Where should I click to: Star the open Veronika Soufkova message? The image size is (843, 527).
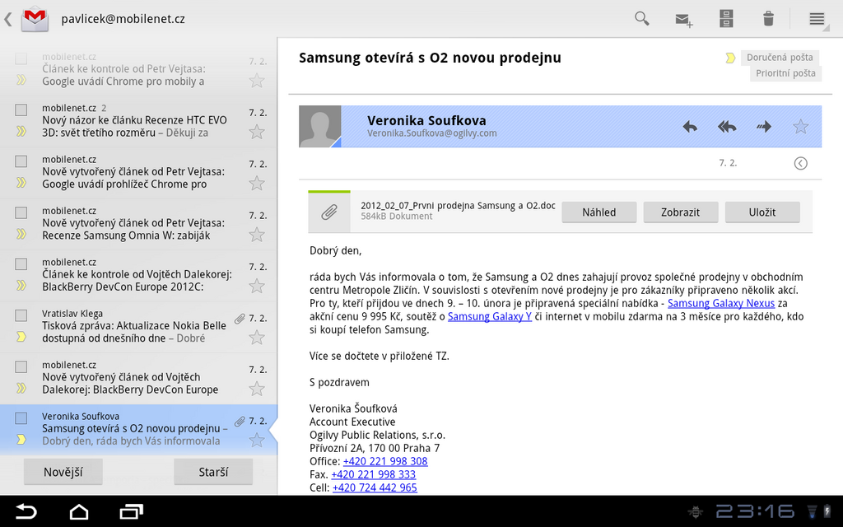(x=799, y=126)
